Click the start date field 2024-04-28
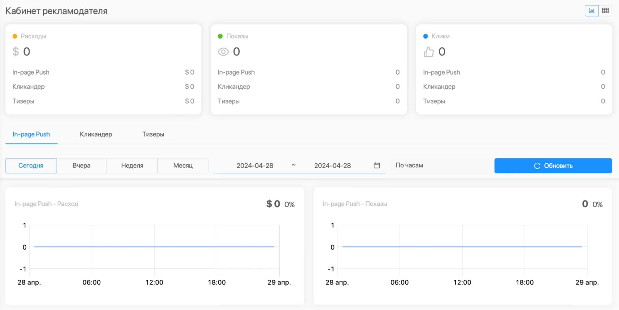619x310 pixels. tap(255, 166)
